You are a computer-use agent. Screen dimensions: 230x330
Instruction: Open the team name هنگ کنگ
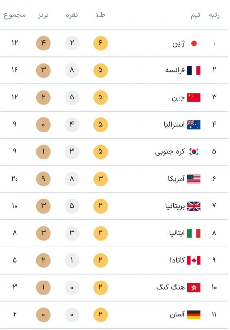170,287
